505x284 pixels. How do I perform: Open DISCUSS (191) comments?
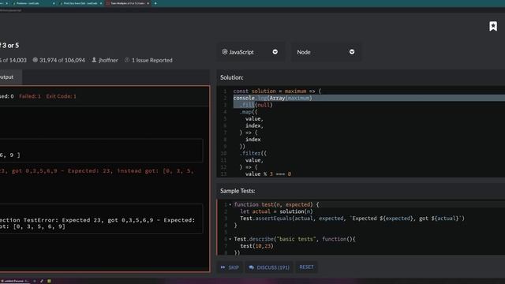[269, 267]
